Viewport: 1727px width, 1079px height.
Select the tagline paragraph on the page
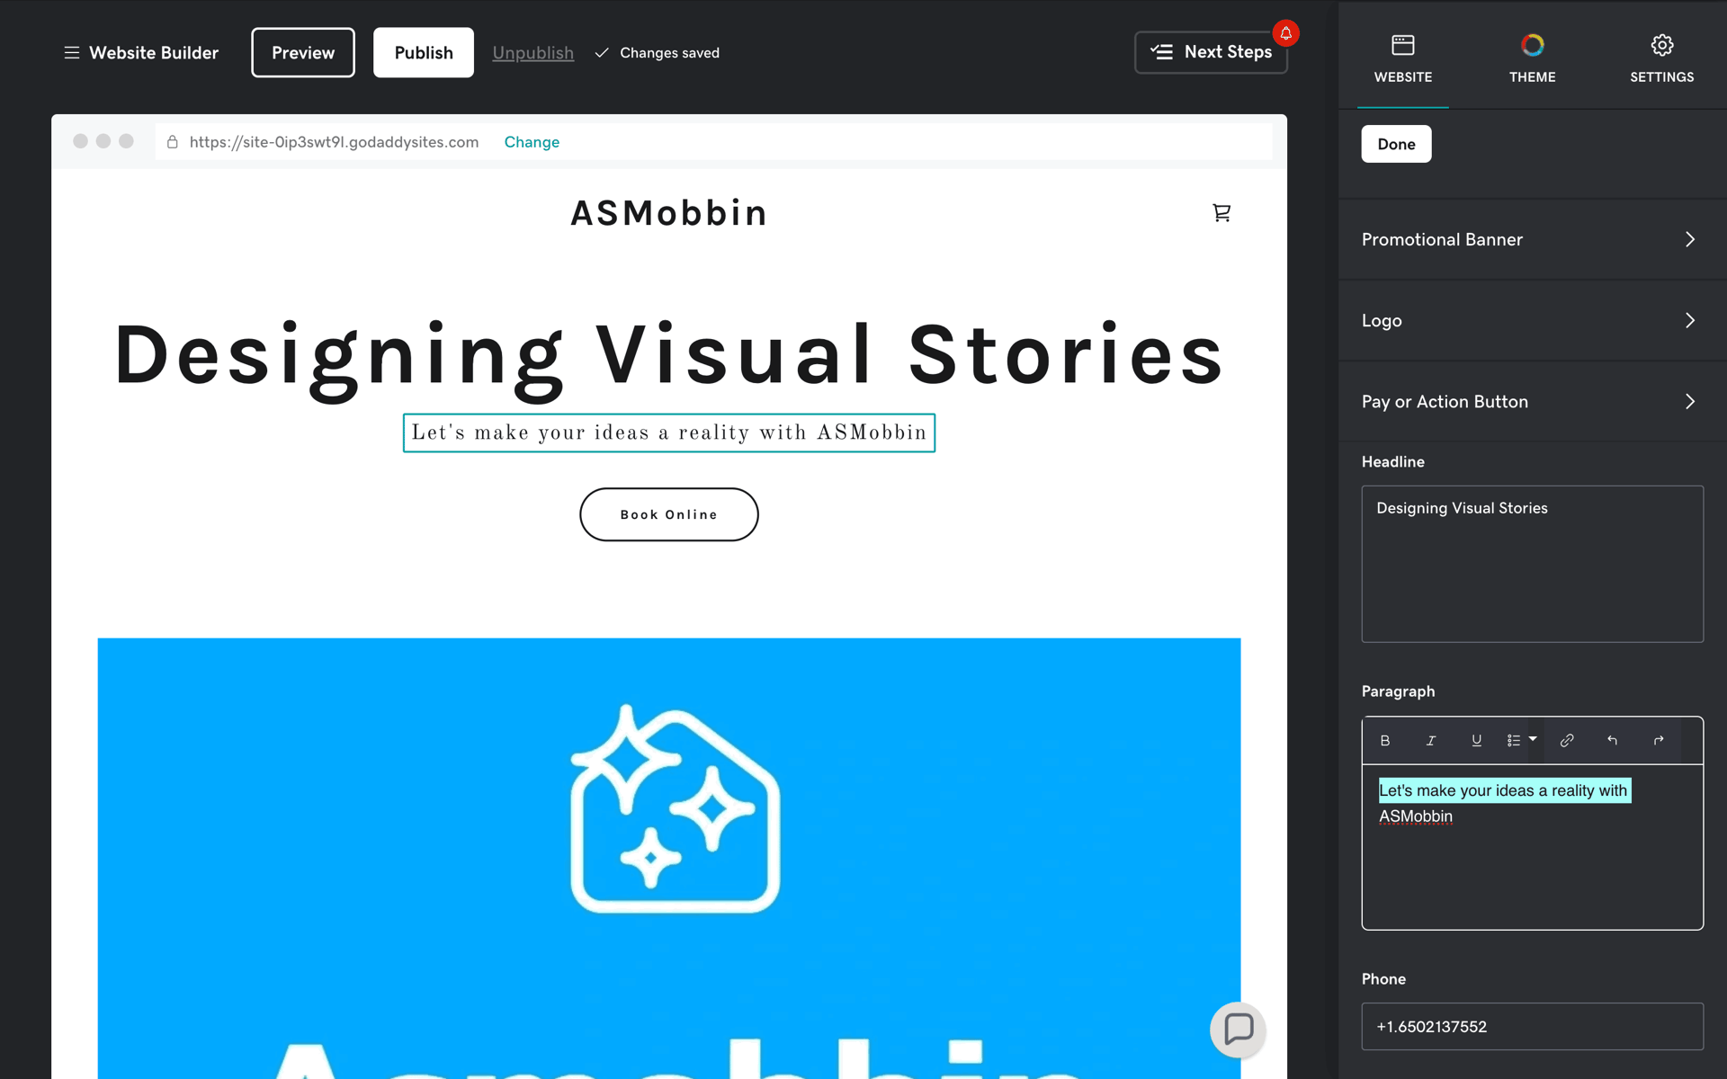tap(669, 432)
